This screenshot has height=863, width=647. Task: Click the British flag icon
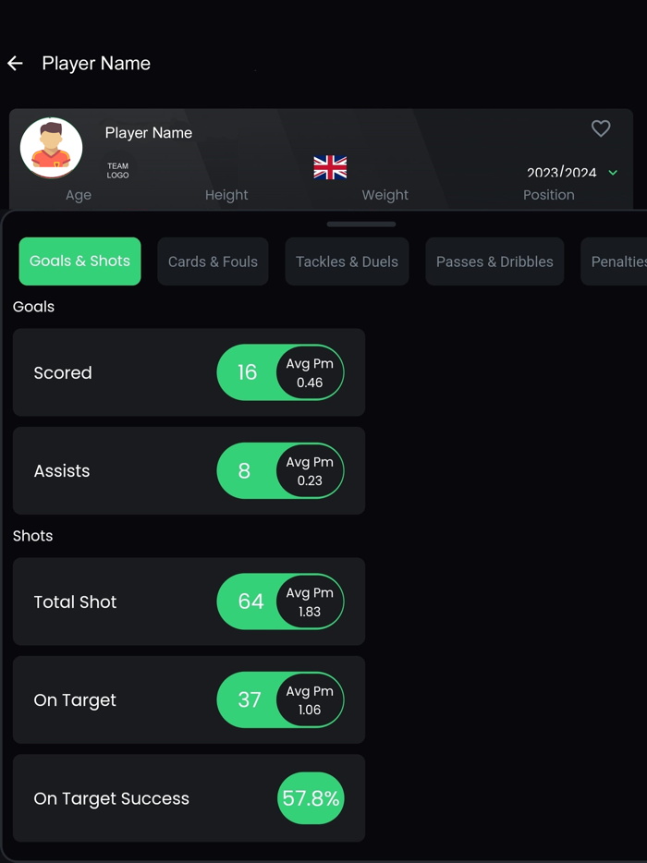click(330, 168)
